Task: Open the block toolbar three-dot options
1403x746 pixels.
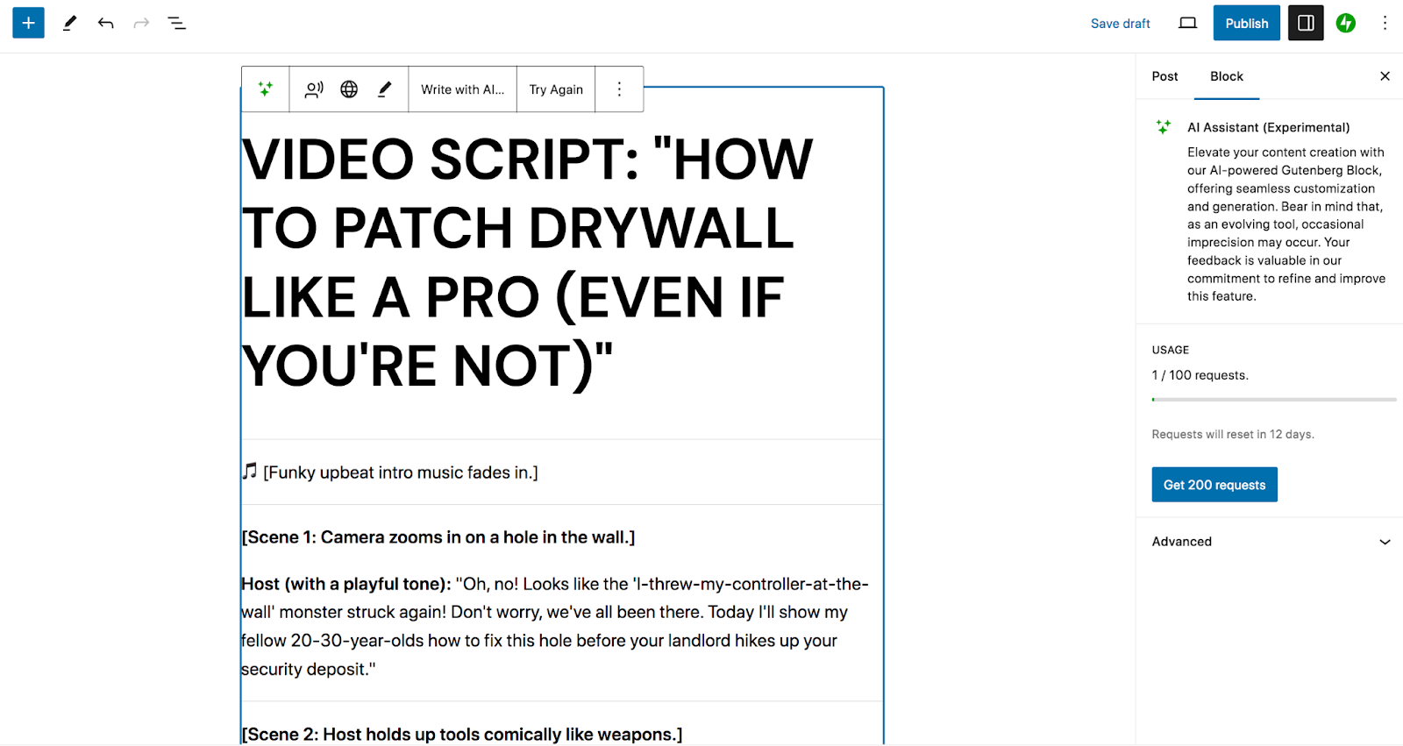Action: (x=619, y=89)
